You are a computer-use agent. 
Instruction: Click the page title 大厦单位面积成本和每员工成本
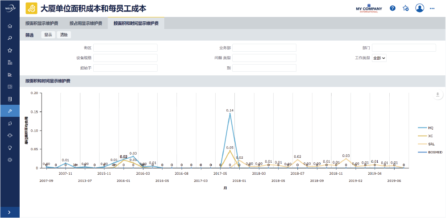point(93,8)
